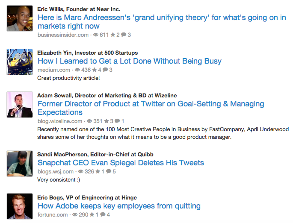Click Eric Willis profile photo
293x223 pixels.
coord(20,18)
